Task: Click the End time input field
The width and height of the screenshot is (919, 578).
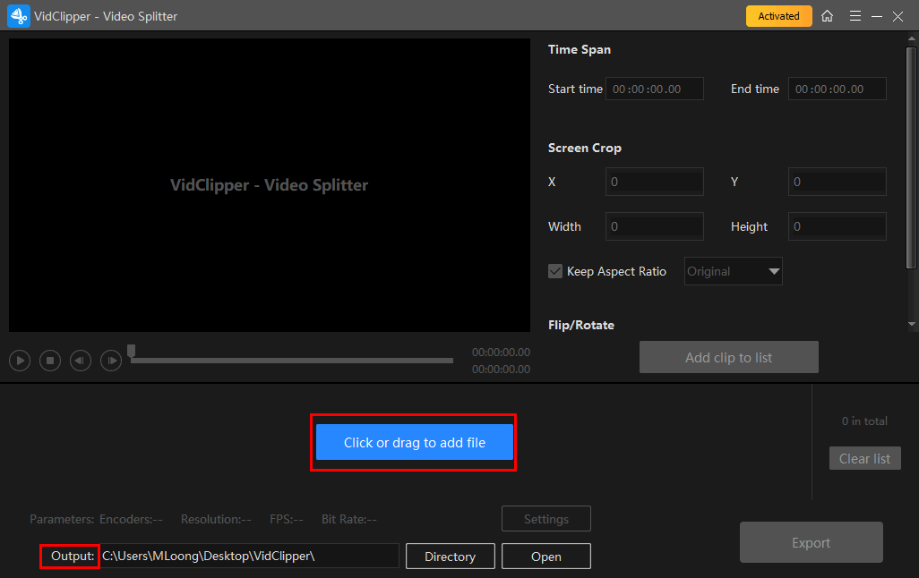Action: pos(837,89)
